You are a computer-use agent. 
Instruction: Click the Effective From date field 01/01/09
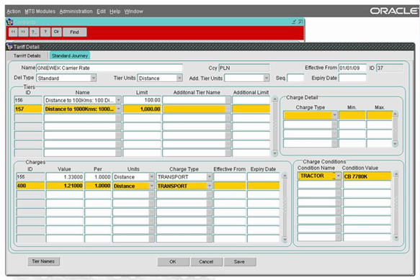click(352, 68)
